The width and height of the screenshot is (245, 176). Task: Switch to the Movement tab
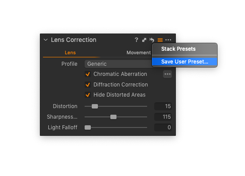(x=139, y=52)
